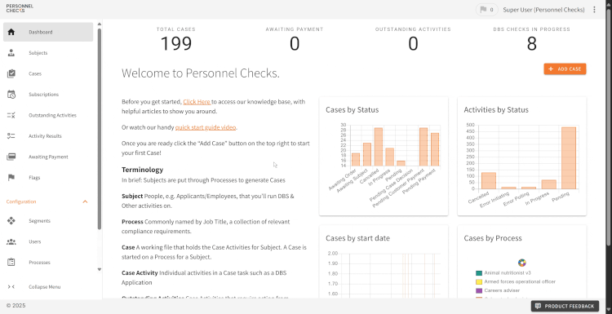The height and width of the screenshot is (314, 612).
Task: Select the Subscriptions calendar icon
Action: point(11,95)
